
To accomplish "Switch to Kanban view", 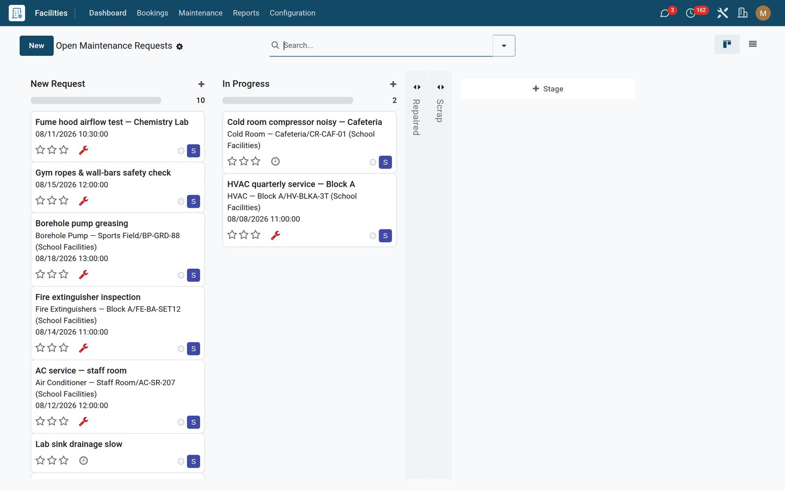I will point(727,44).
